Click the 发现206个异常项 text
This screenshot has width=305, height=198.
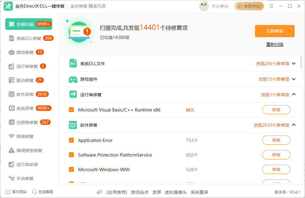[x=272, y=64]
